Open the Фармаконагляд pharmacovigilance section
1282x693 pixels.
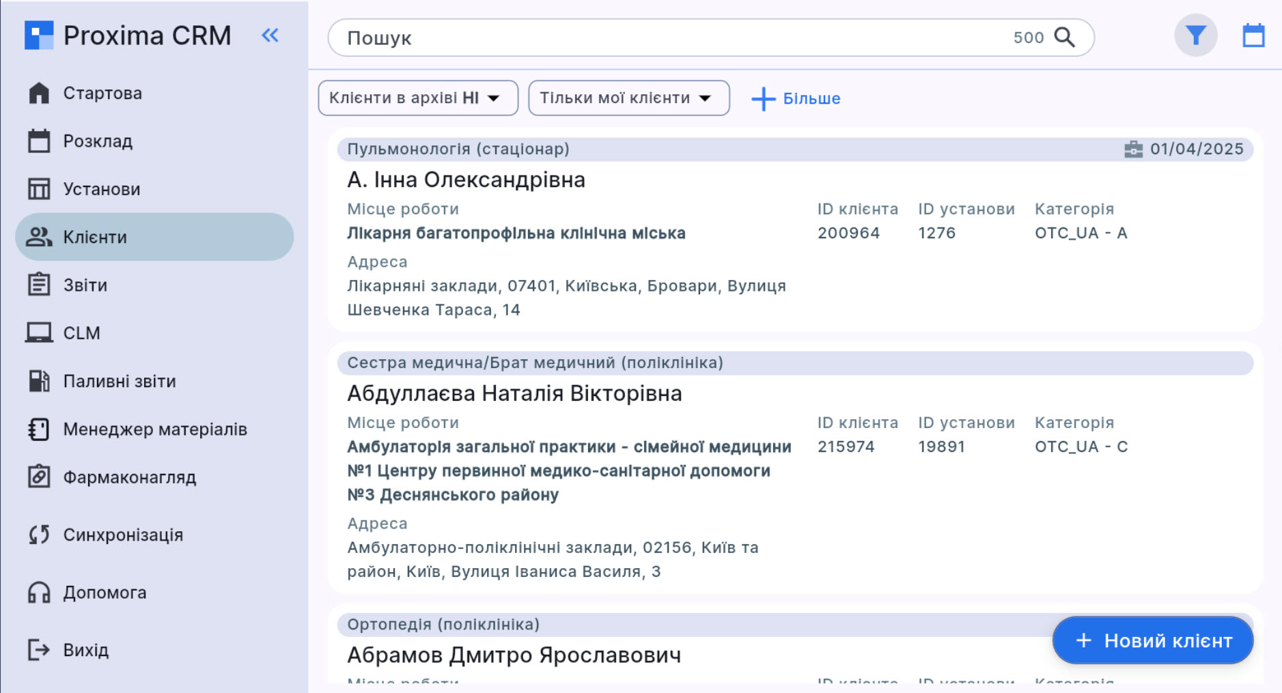click(129, 477)
